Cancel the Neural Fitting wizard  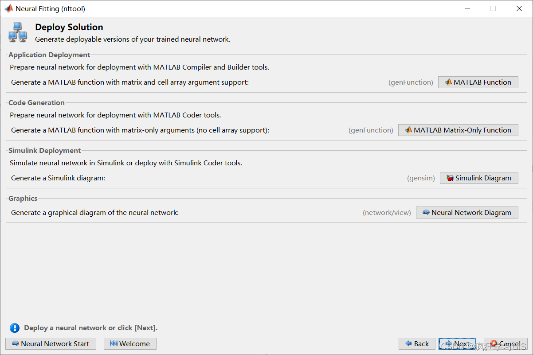coord(506,344)
